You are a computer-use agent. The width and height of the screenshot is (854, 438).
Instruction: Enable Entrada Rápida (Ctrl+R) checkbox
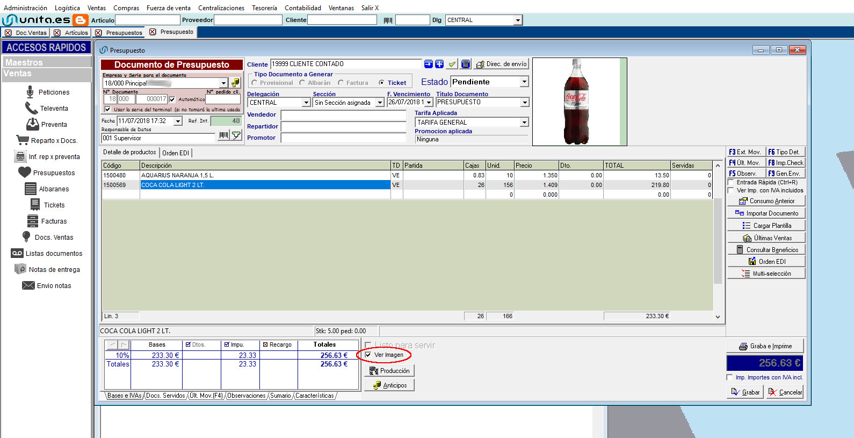(731, 183)
